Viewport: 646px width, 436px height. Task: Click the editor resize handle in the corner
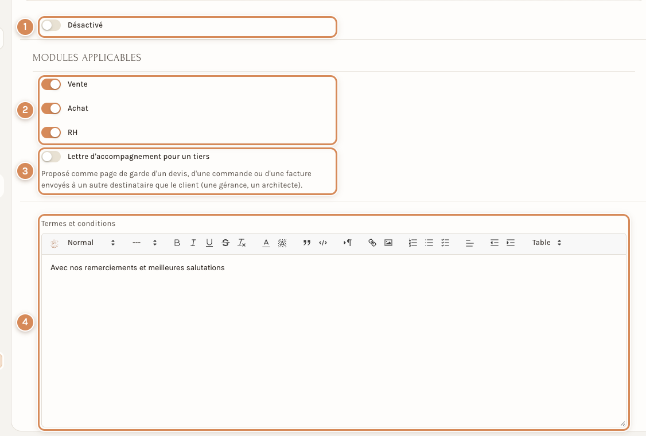622,423
